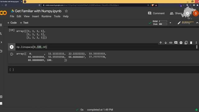Viewport: 199px width, 112px height.
Task: Open Colab settings gear at top right
Action: pyautogui.click(x=187, y=13)
